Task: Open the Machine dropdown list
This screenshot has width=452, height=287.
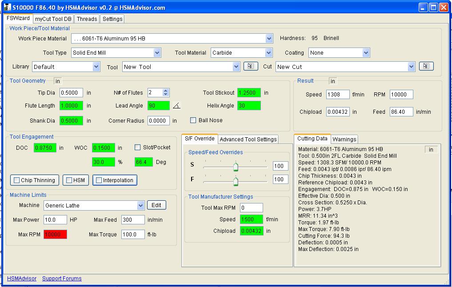Action: (x=140, y=205)
